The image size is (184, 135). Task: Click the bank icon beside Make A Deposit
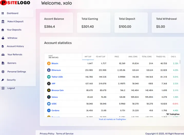pyautogui.click(x=3, y=21)
